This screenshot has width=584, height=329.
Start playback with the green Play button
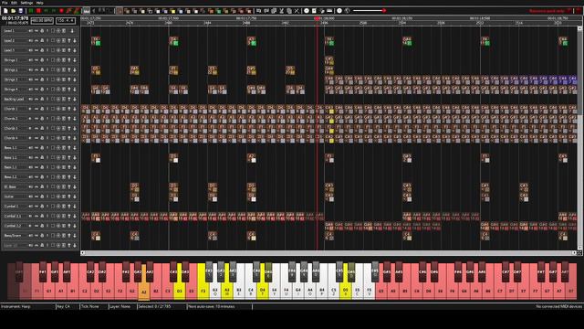pyautogui.click(x=31, y=11)
